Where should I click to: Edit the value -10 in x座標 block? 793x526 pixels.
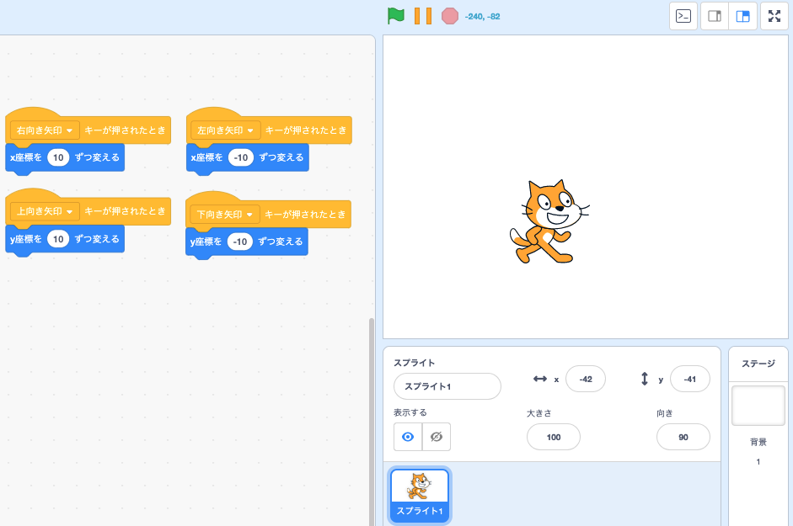click(x=241, y=157)
